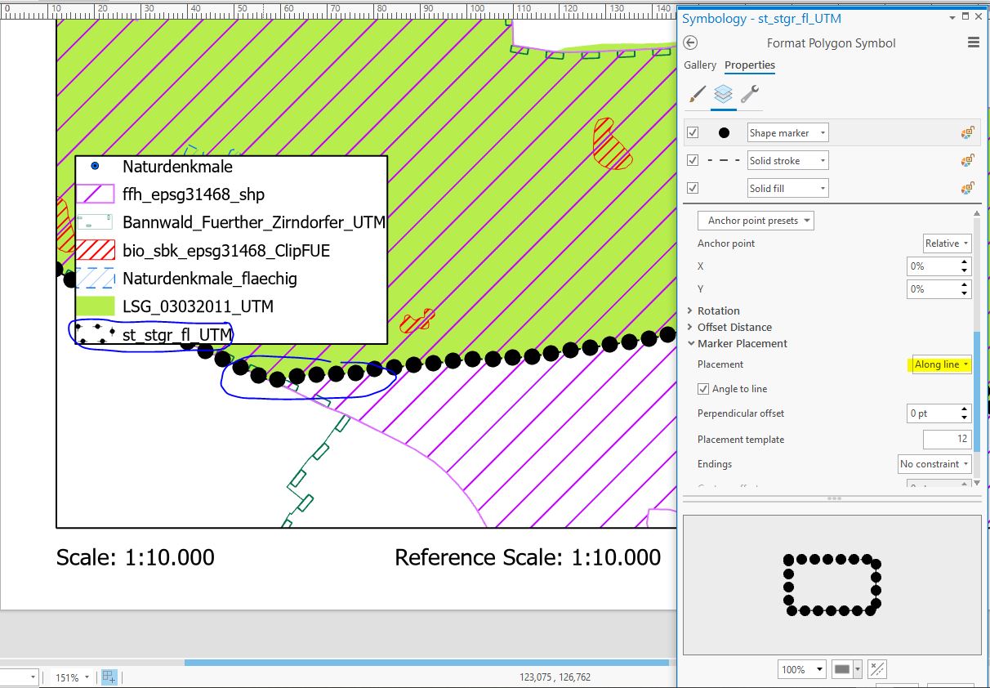Open the Structure wrench icon in symbol properties
Image resolution: width=990 pixels, height=688 pixels.
click(x=750, y=95)
